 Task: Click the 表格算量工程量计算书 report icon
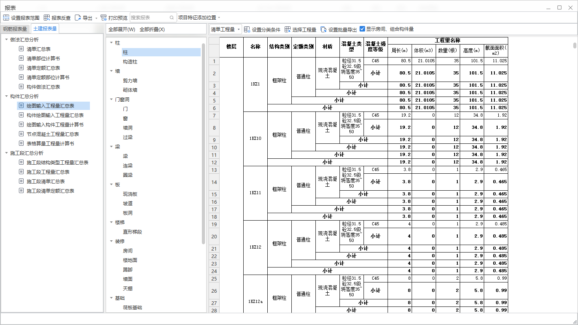click(x=21, y=143)
